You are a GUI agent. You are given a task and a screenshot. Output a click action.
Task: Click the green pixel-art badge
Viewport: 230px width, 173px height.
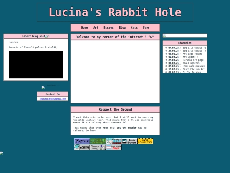tap(98, 141)
